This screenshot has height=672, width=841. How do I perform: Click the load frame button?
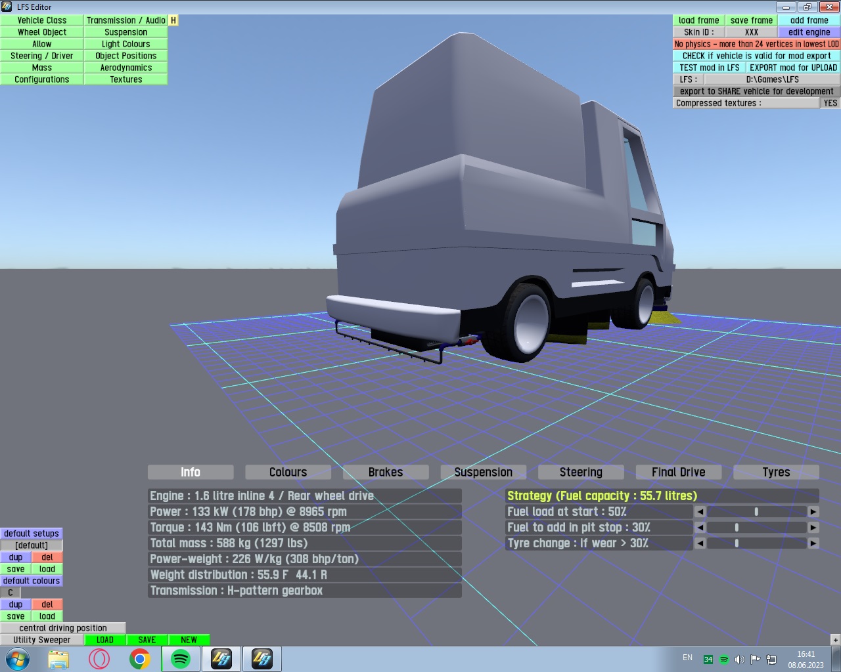(x=699, y=20)
